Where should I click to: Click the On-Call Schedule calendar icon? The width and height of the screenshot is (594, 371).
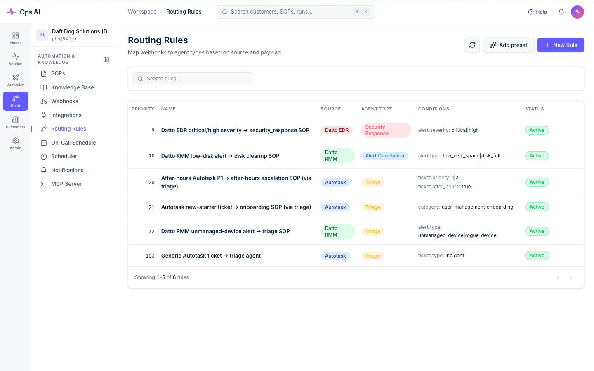pos(44,143)
